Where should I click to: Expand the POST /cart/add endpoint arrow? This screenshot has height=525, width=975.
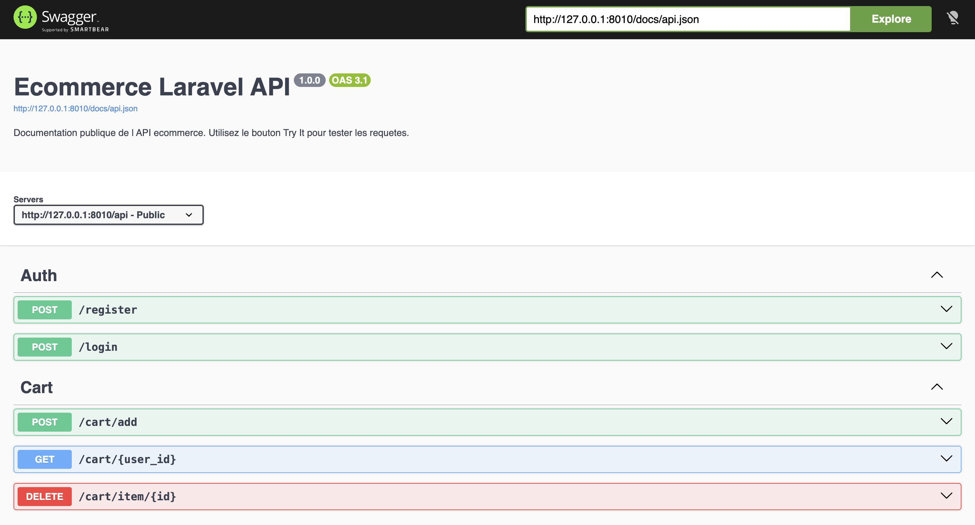point(946,421)
